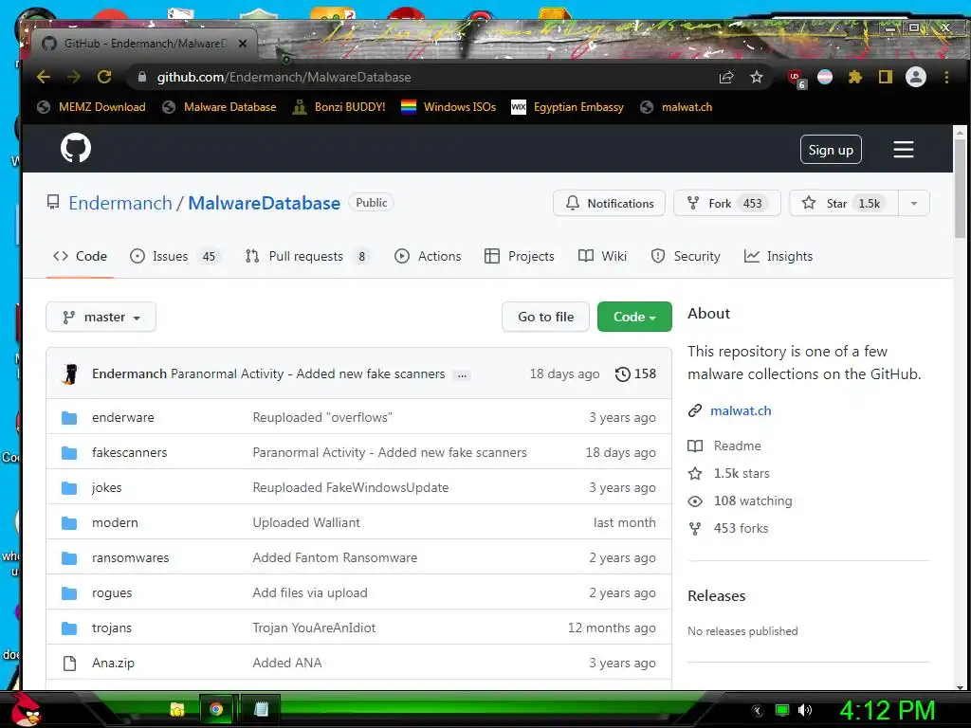Click the Notifications button

click(609, 203)
